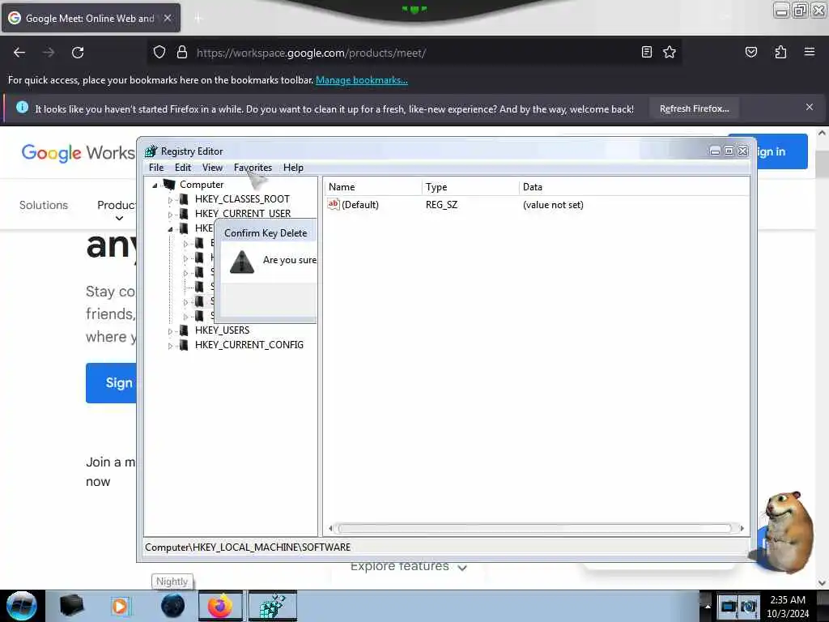Select the Computer icon in registry tree
829x622 pixels.
coord(169,184)
